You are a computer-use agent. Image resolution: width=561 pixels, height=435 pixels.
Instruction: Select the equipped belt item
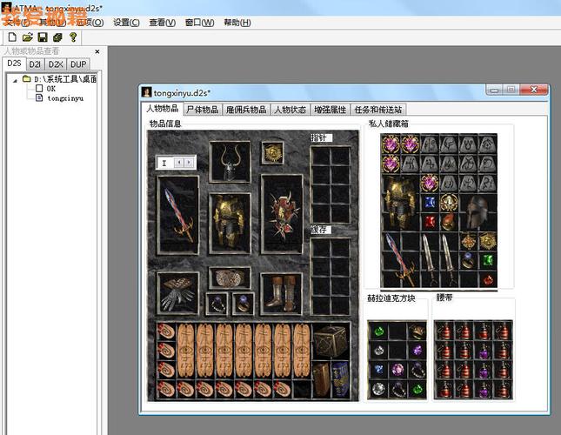230,278
